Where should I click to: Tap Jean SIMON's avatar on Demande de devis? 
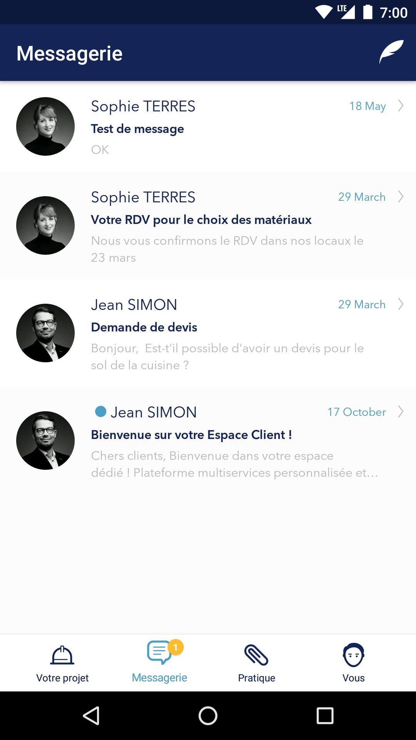pos(45,333)
